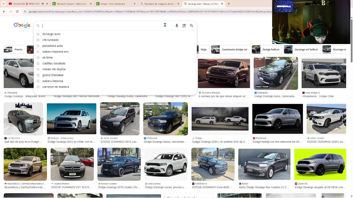Select the Precio filter chip
The image size is (353, 198).
click(x=14, y=50)
